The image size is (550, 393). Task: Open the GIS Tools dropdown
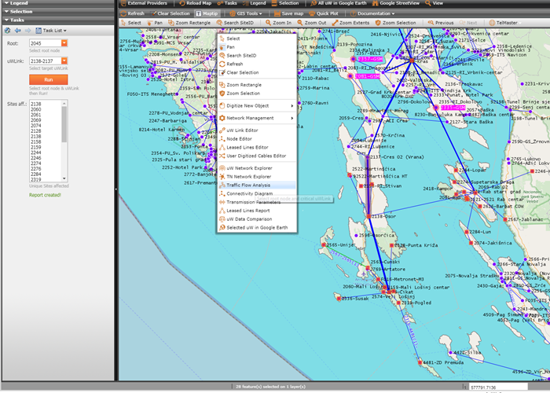(x=245, y=13)
